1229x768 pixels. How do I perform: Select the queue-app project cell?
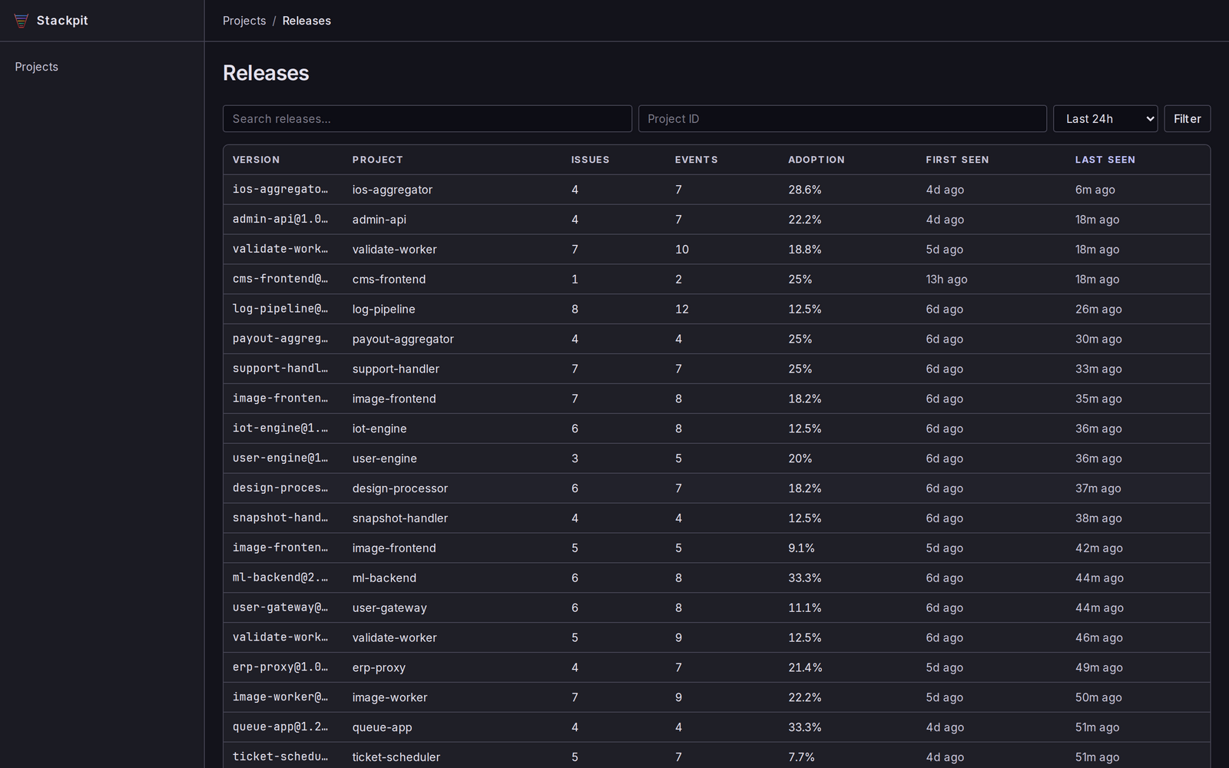[x=383, y=728]
